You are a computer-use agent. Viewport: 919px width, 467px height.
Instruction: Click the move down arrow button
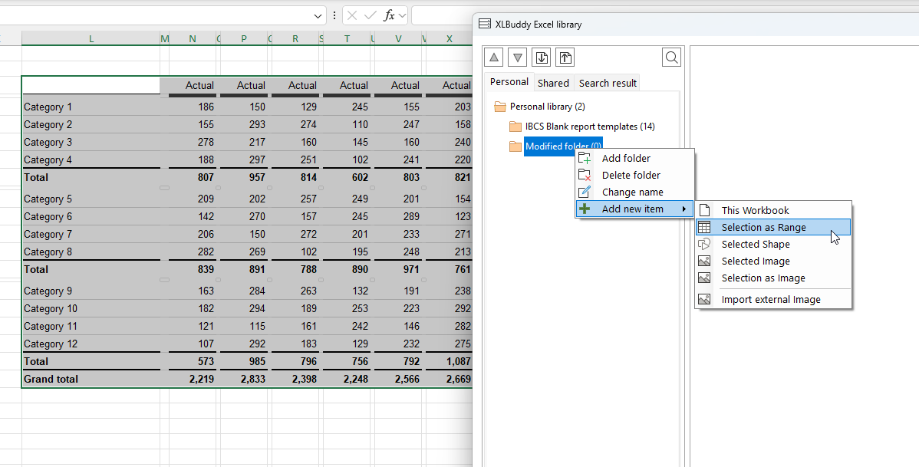point(518,58)
